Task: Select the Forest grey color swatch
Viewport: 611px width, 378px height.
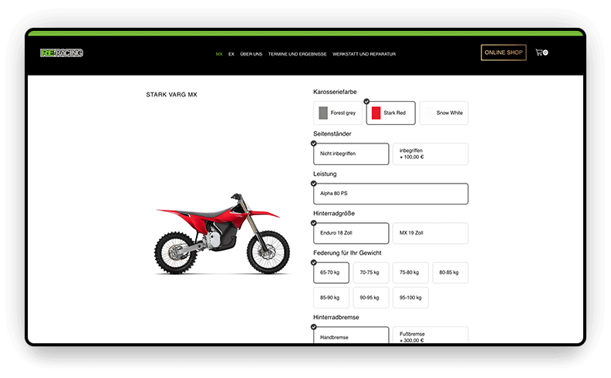Action: [337, 113]
